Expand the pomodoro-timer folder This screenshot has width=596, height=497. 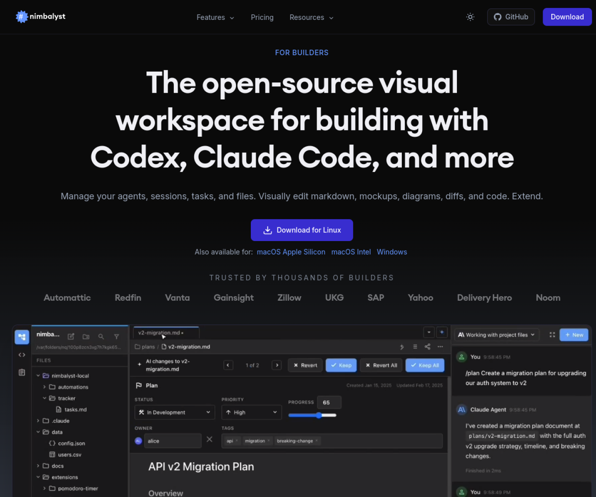[44, 488]
